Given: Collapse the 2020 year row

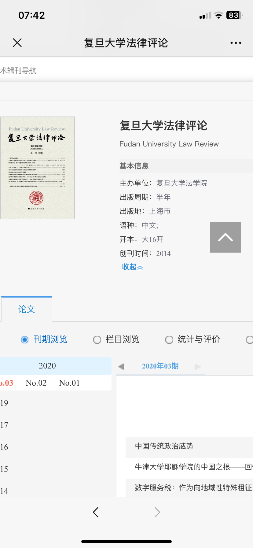Looking at the screenshot, I should click(47, 366).
